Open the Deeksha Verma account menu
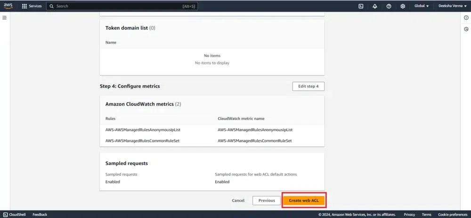 [x=453, y=6]
